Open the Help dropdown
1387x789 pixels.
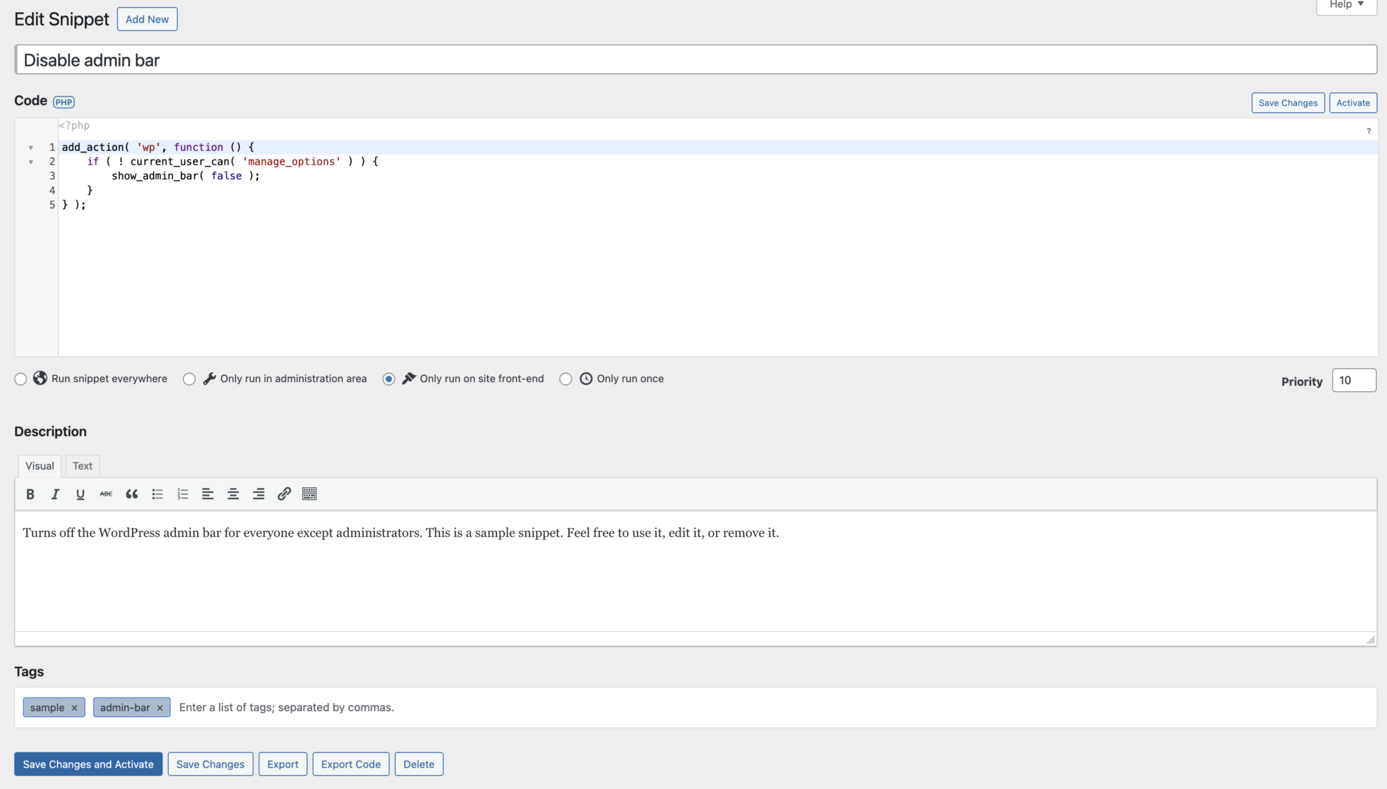(1344, 4)
